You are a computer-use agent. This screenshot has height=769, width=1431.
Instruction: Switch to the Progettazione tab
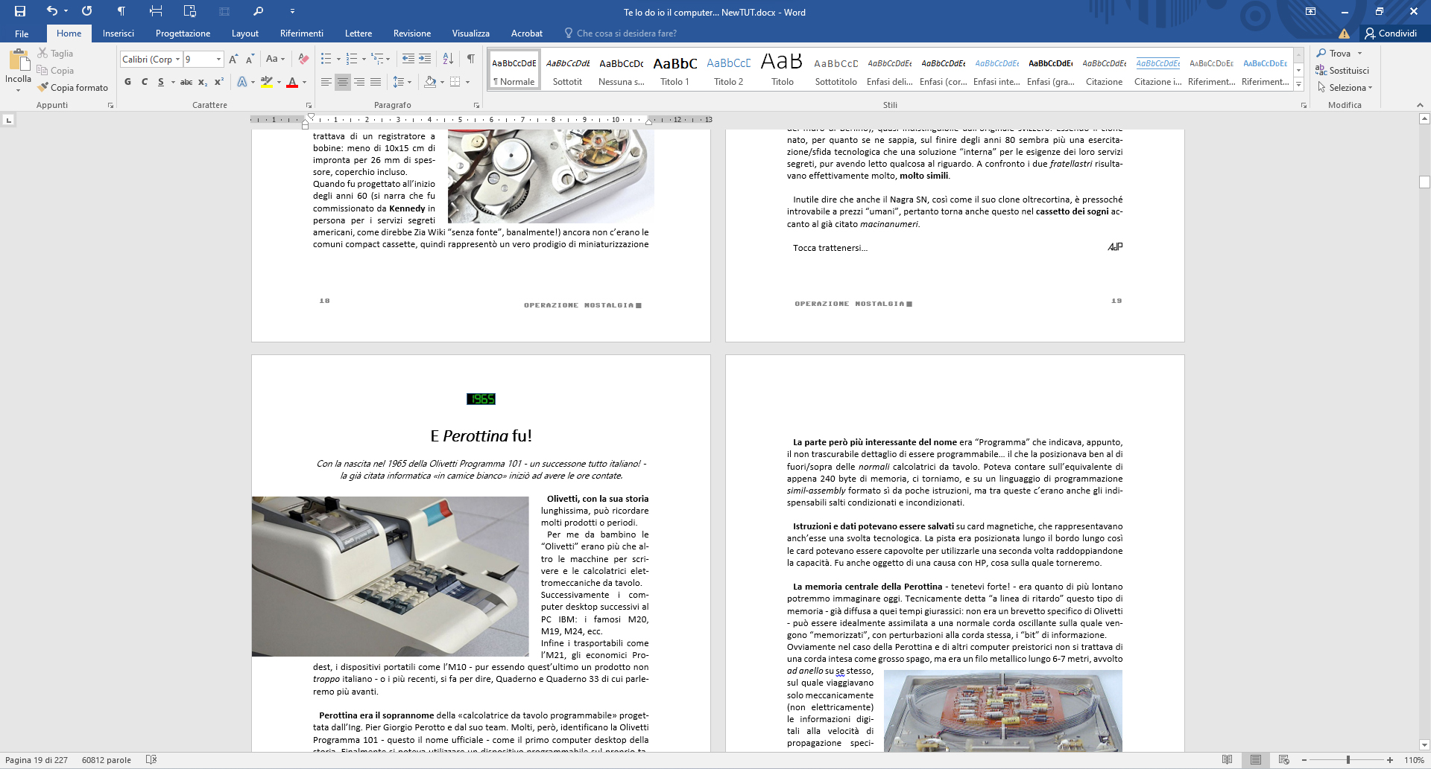point(183,33)
